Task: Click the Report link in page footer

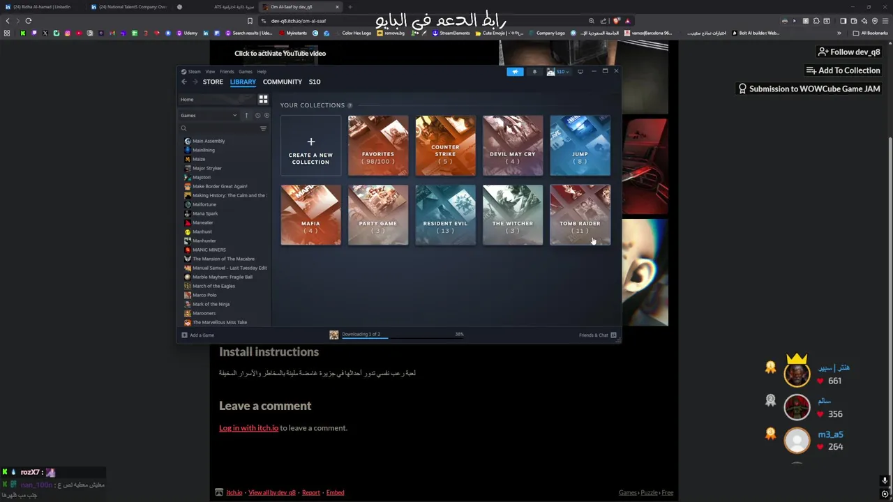Action: [x=311, y=492]
